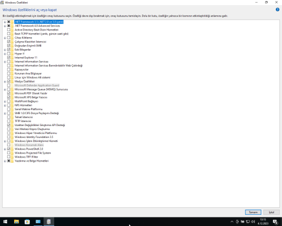
Task: Select Linux için Windows Alt Sistemi item
Action: click(x=32, y=77)
